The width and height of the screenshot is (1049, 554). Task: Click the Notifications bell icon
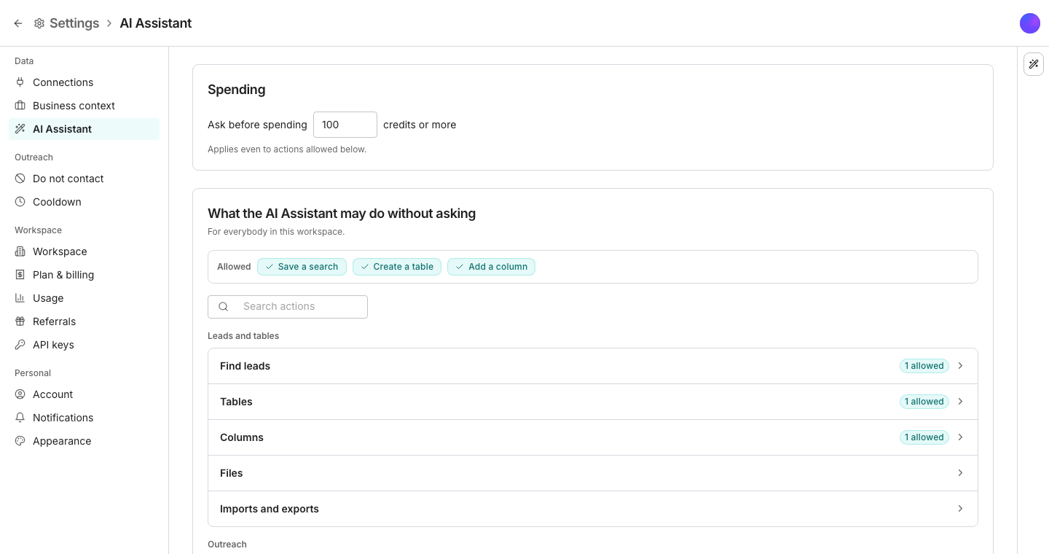[20, 418]
